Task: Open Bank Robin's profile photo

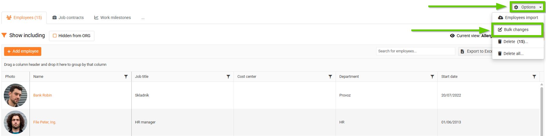Action: (x=16, y=95)
